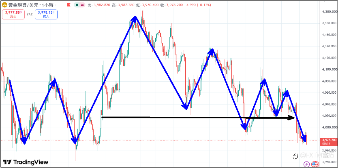Click the 4,140.000 price axis label
Viewport: 338px width, 168px height.
coord(329,46)
